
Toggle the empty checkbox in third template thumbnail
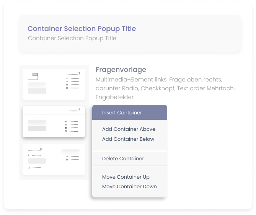[29, 168]
